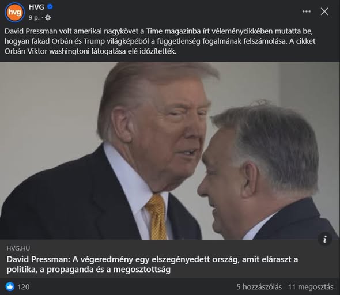Click the blue verified badge beside HVG

50,7
